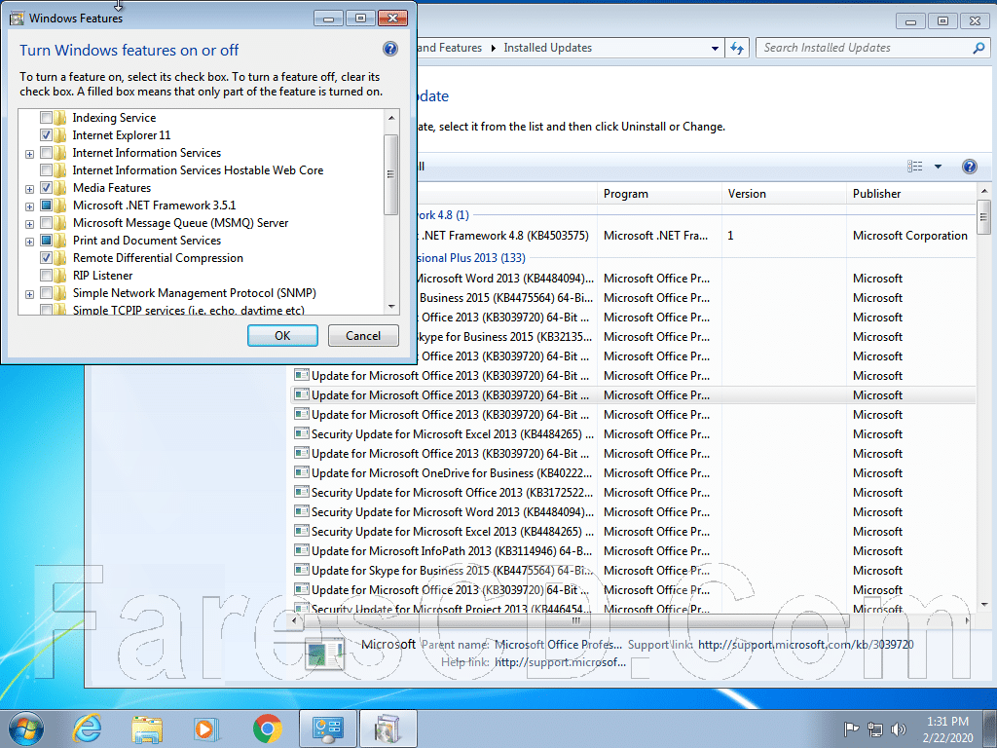Switch to Control Panel taskbar window
Viewport: 997px width, 748px height.
[x=328, y=729]
